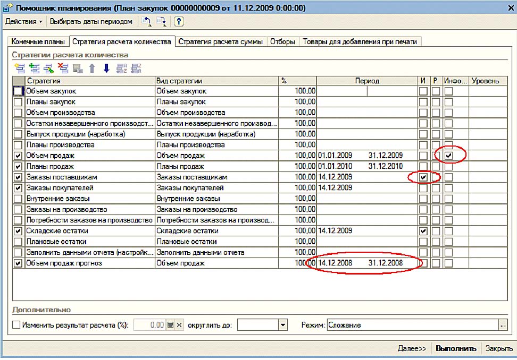
Task: Click the add new row icon
Action: pos(20,68)
